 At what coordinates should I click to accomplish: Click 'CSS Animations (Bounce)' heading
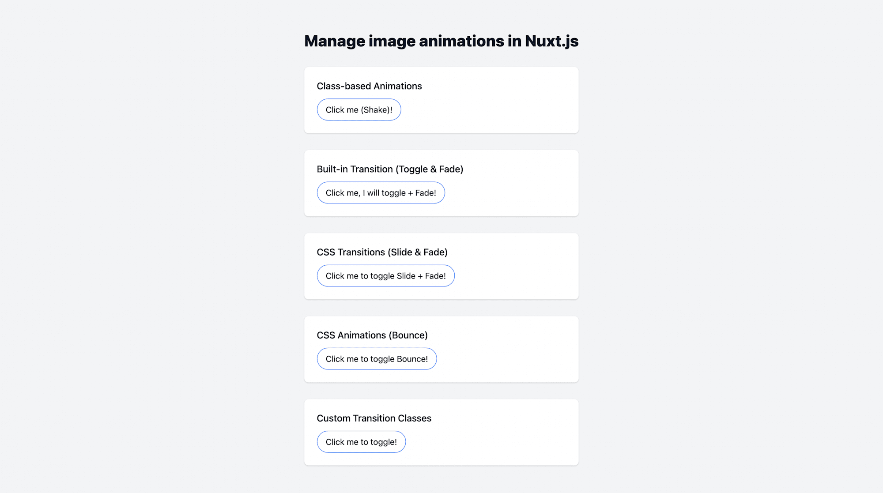(x=372, y=335)
